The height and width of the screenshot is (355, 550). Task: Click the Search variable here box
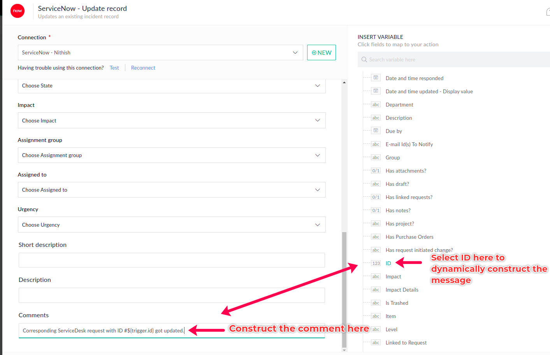point(454,59)
